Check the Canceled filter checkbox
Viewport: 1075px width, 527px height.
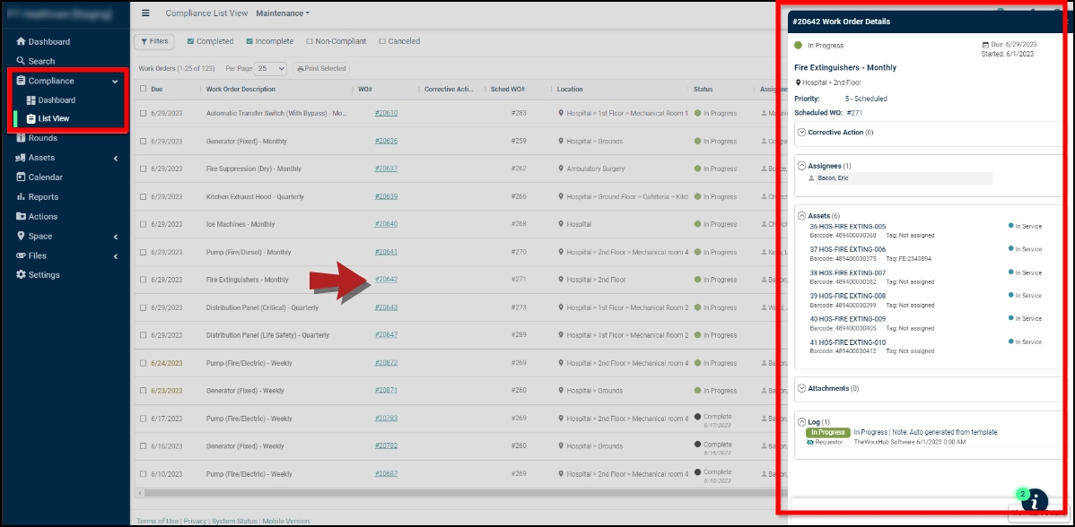tap(382, 41)
